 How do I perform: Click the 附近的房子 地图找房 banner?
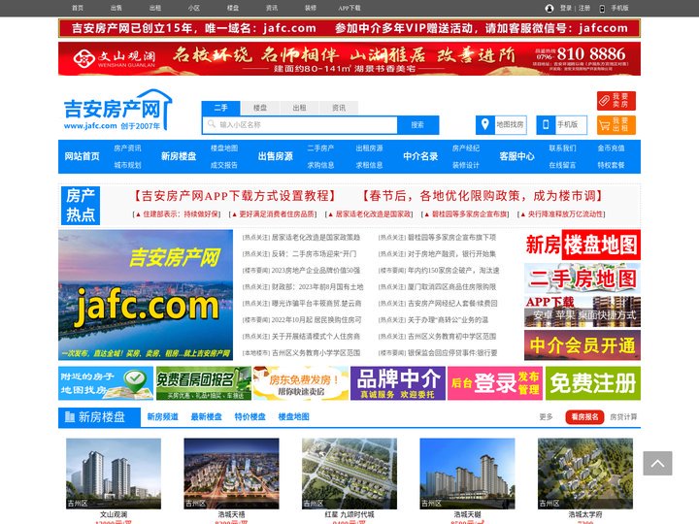tap(106, 383)
